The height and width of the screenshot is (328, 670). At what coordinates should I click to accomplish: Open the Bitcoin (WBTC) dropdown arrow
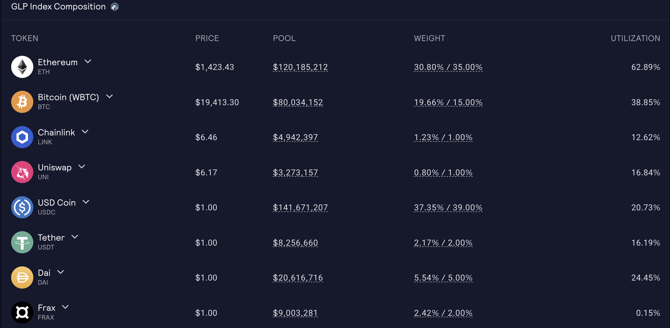point(109,97)
